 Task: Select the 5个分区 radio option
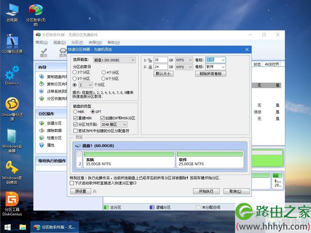(75, 79)
